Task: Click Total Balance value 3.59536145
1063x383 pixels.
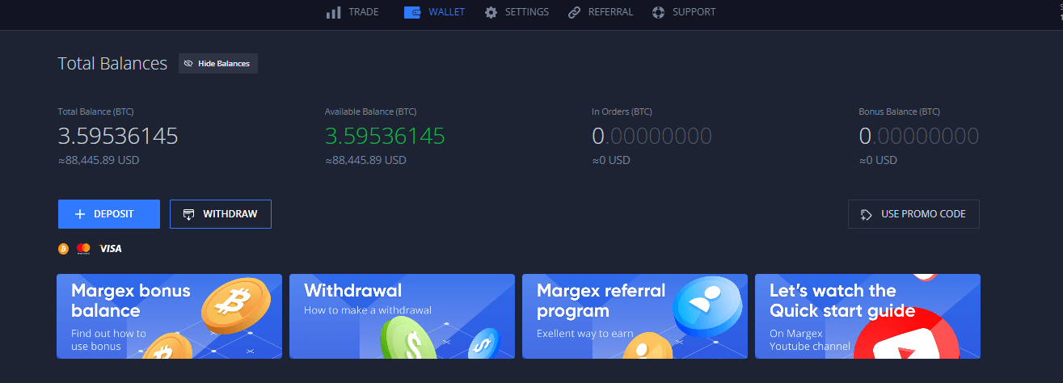Action: [x=118, y=136]
